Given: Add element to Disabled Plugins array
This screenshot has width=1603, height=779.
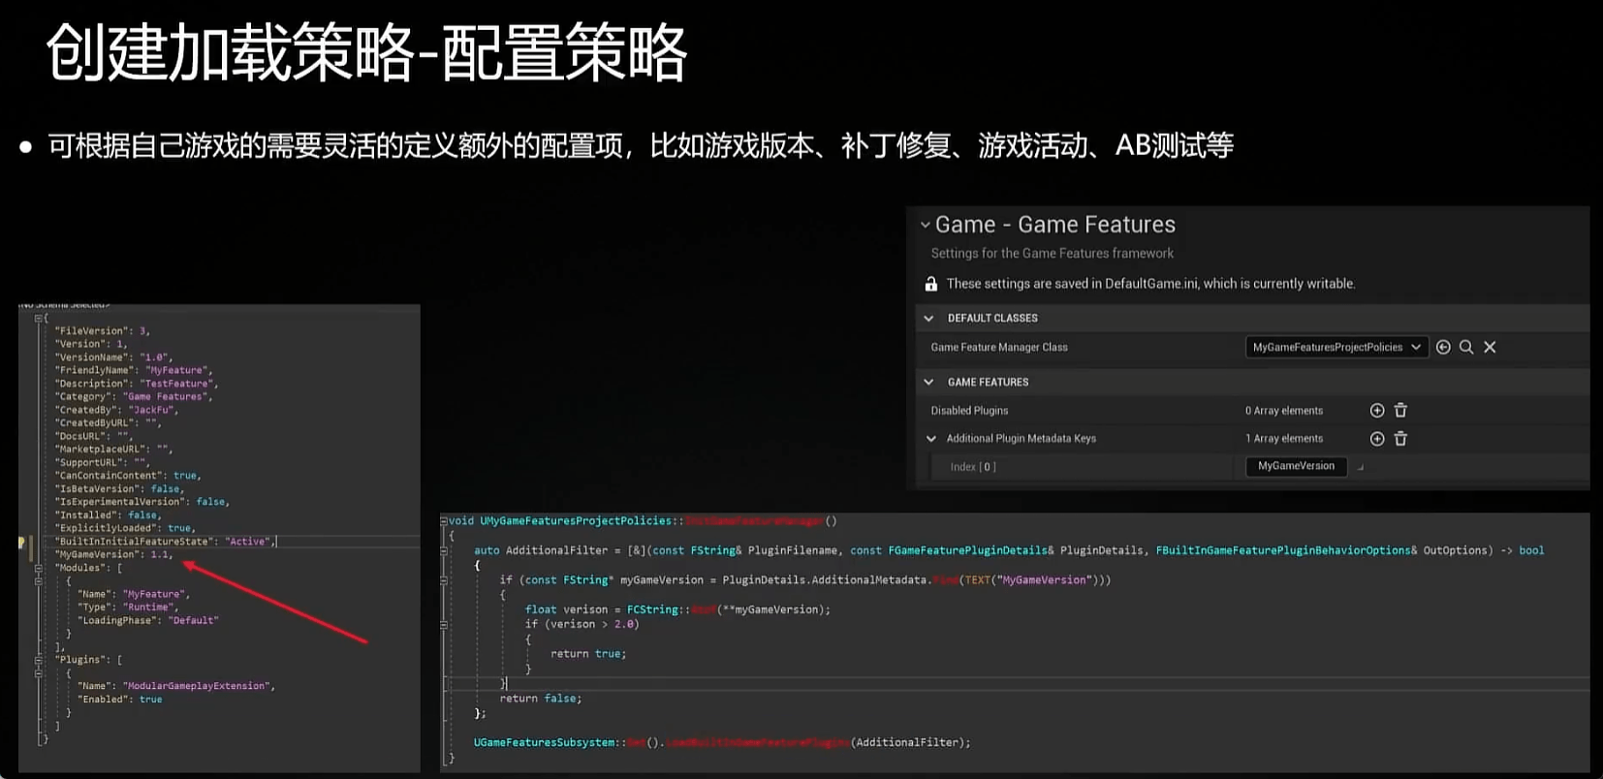Looking at the screenshot, I should click(x=1377, y=411).
